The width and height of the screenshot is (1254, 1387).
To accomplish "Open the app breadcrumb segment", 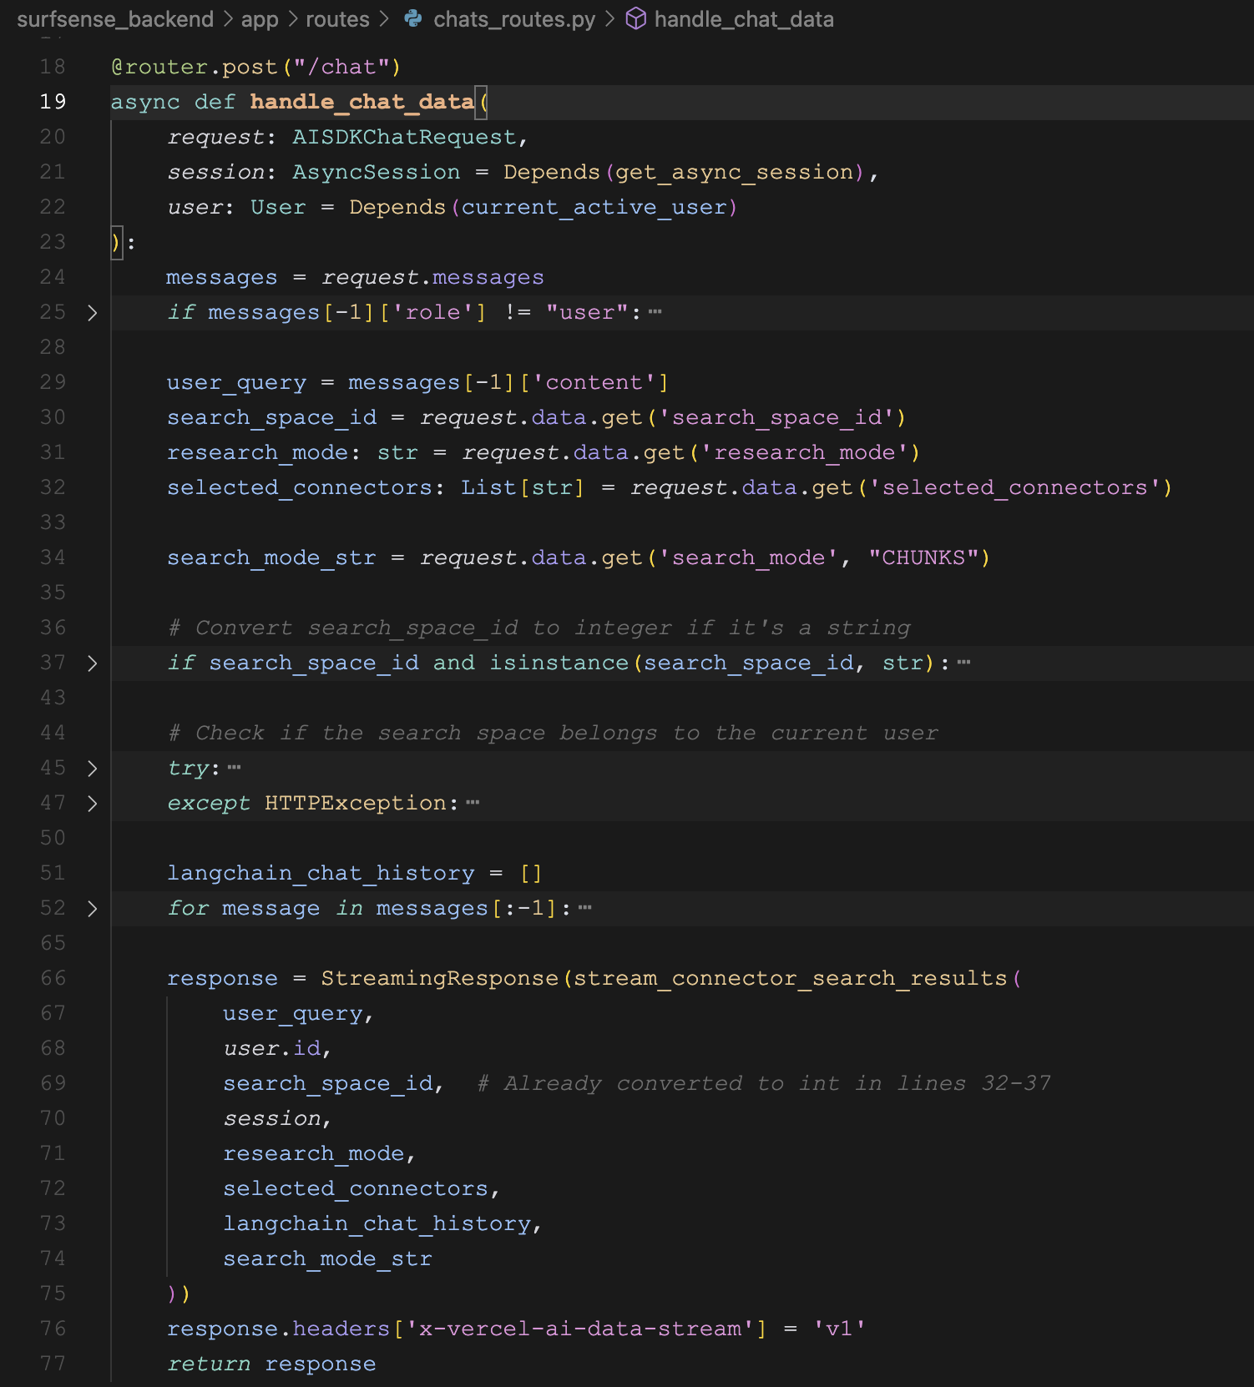I will [x=260, y=19].
